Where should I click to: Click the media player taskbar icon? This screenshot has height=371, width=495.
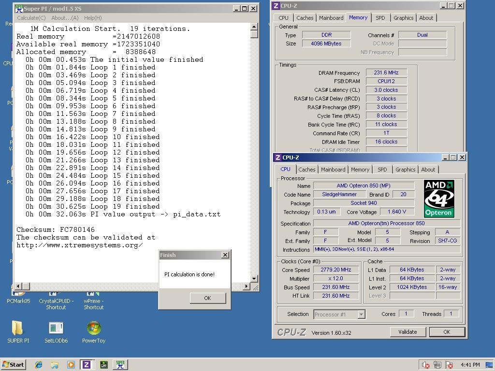pyautogui.click(x=71, y=365)
